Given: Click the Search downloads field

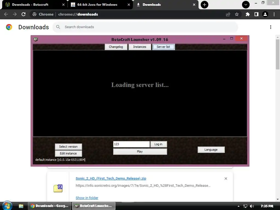Looking at the screenshot, I should coord(145,27).
